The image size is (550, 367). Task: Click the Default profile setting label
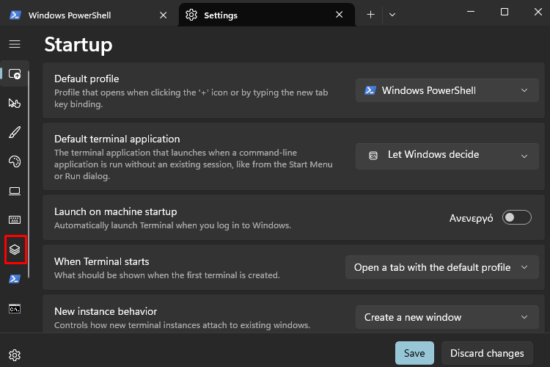[87, 79]
